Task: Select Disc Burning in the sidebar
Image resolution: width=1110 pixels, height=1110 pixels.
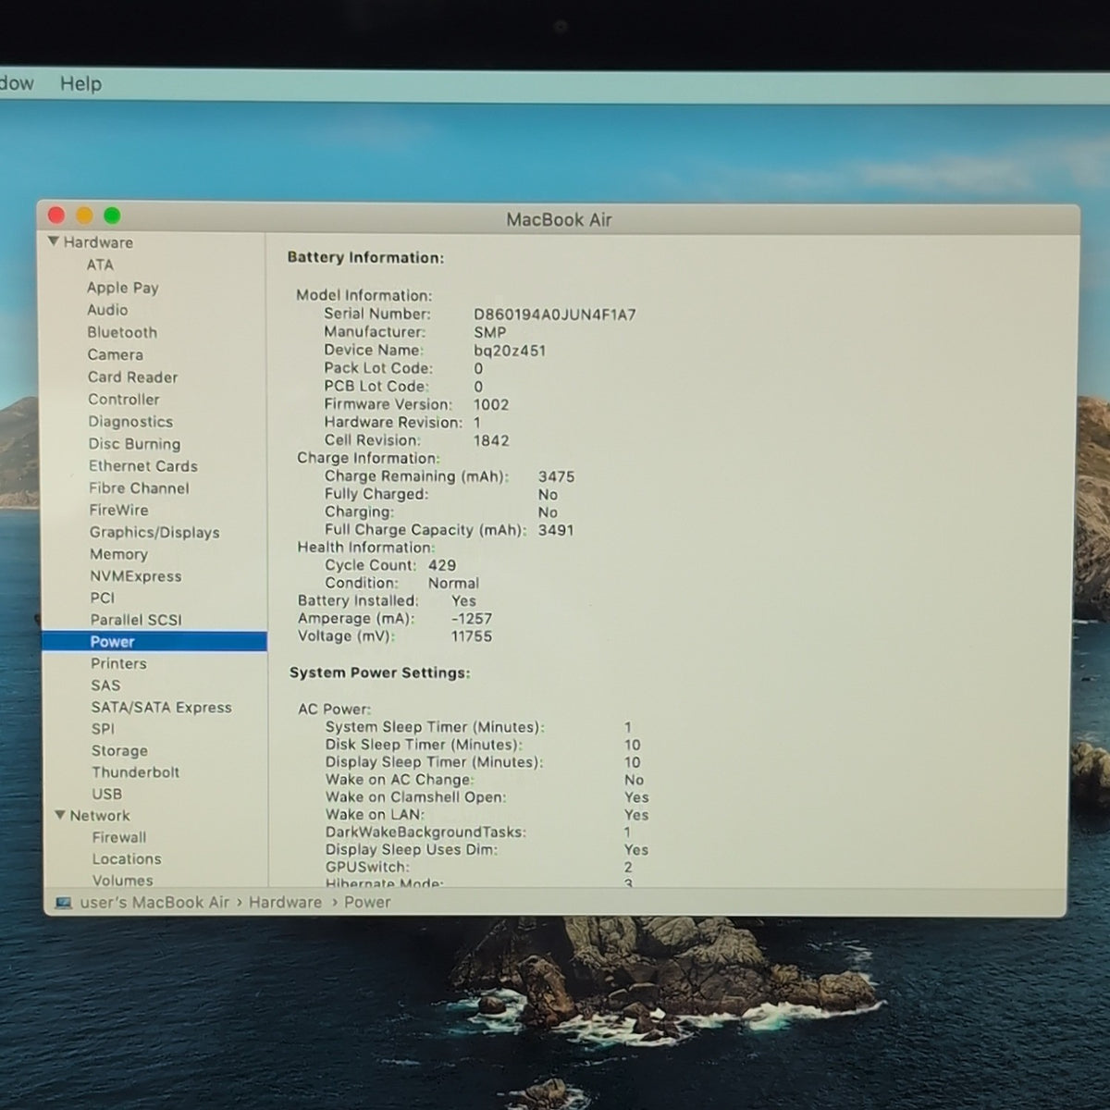Action: pyautogui.click(x=134, y=444)
